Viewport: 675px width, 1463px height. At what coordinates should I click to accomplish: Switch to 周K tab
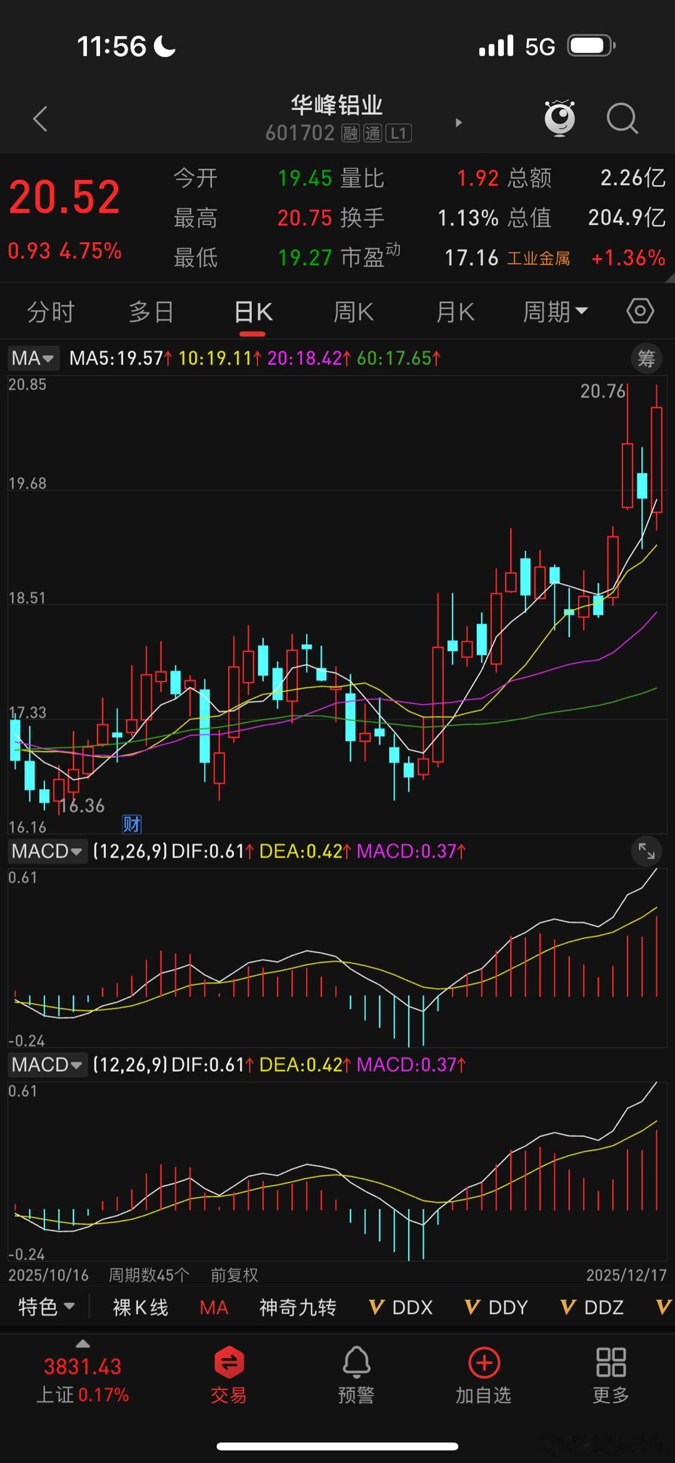point(353,311)
